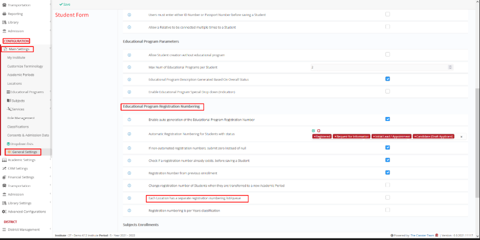
Task: Collapse the Main Settings chevron
Action: coord(50,49)
